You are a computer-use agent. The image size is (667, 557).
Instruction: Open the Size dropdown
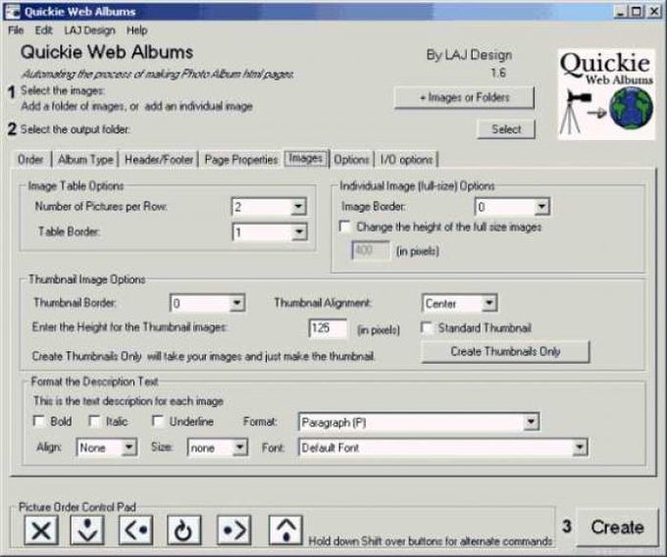240,447
